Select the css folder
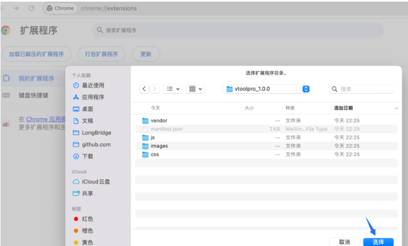The width and height of the screenshot is (408, 246). click(266, 155)
